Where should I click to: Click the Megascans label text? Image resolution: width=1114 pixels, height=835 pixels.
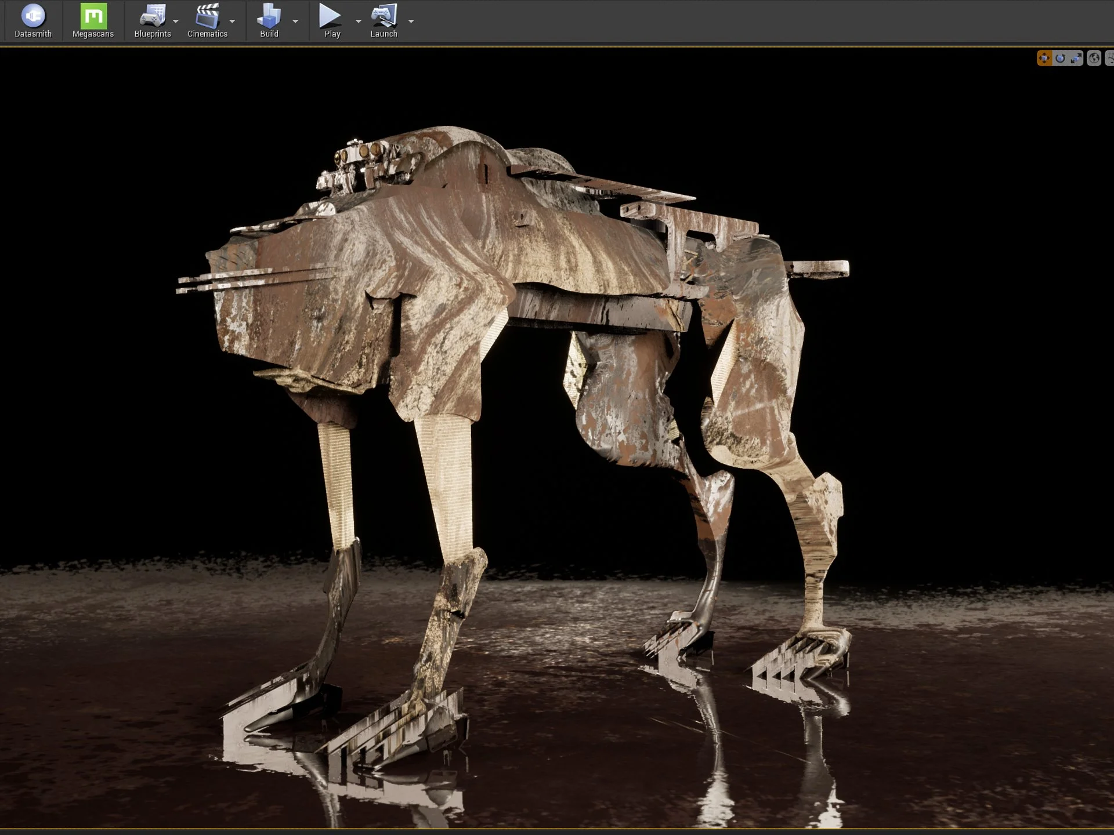93,34
